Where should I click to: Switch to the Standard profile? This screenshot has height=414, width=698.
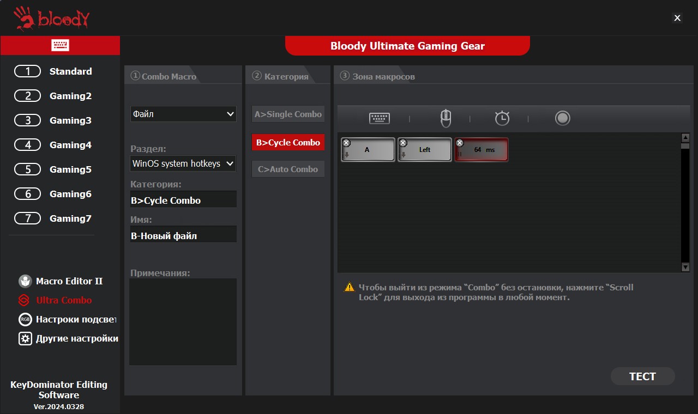(x=70, y=71)
